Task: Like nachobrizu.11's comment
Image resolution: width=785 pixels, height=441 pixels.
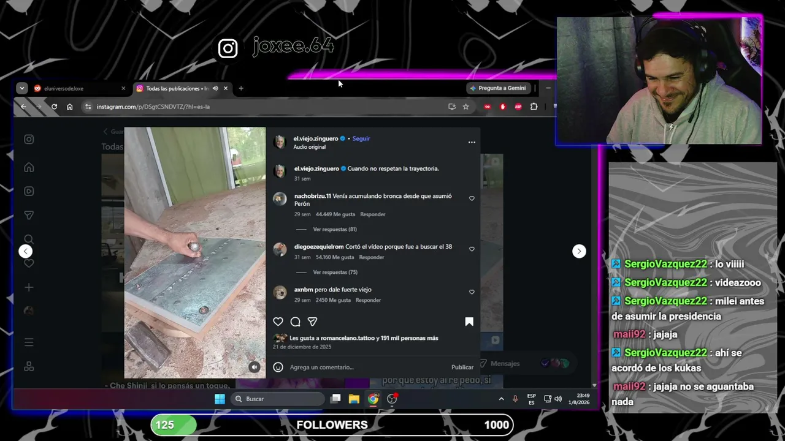Action: 472,198
